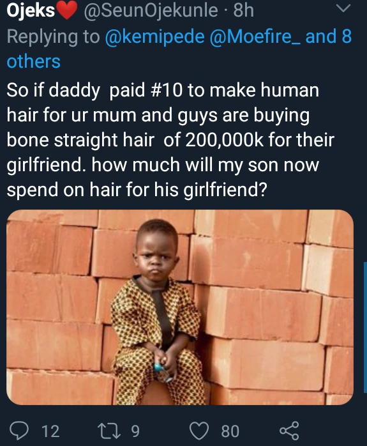Tap the reply count 12
The height and width of the screenshot is (446, 367).
click(x=51, y=431)
